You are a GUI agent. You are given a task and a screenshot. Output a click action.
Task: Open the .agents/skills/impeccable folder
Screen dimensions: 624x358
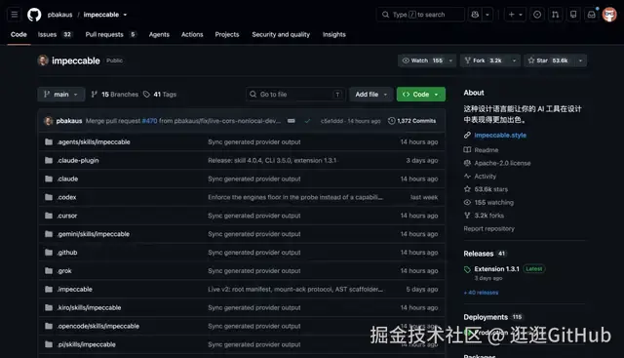(94, 142)
